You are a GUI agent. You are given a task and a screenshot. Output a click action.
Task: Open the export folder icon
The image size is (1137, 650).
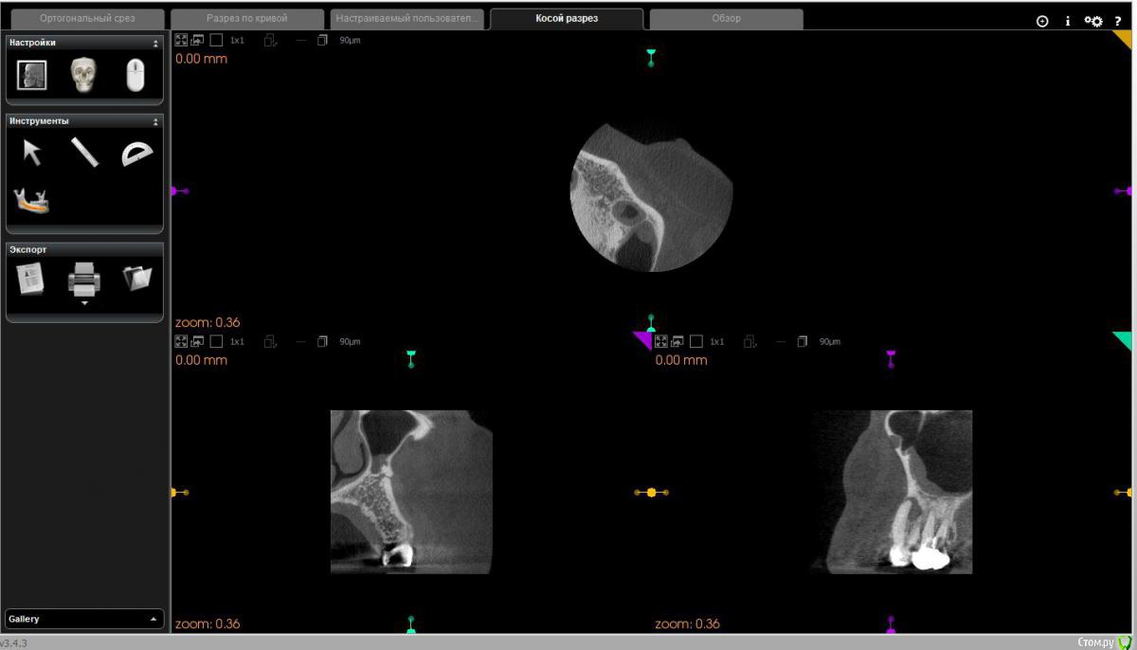pos(136,279)
